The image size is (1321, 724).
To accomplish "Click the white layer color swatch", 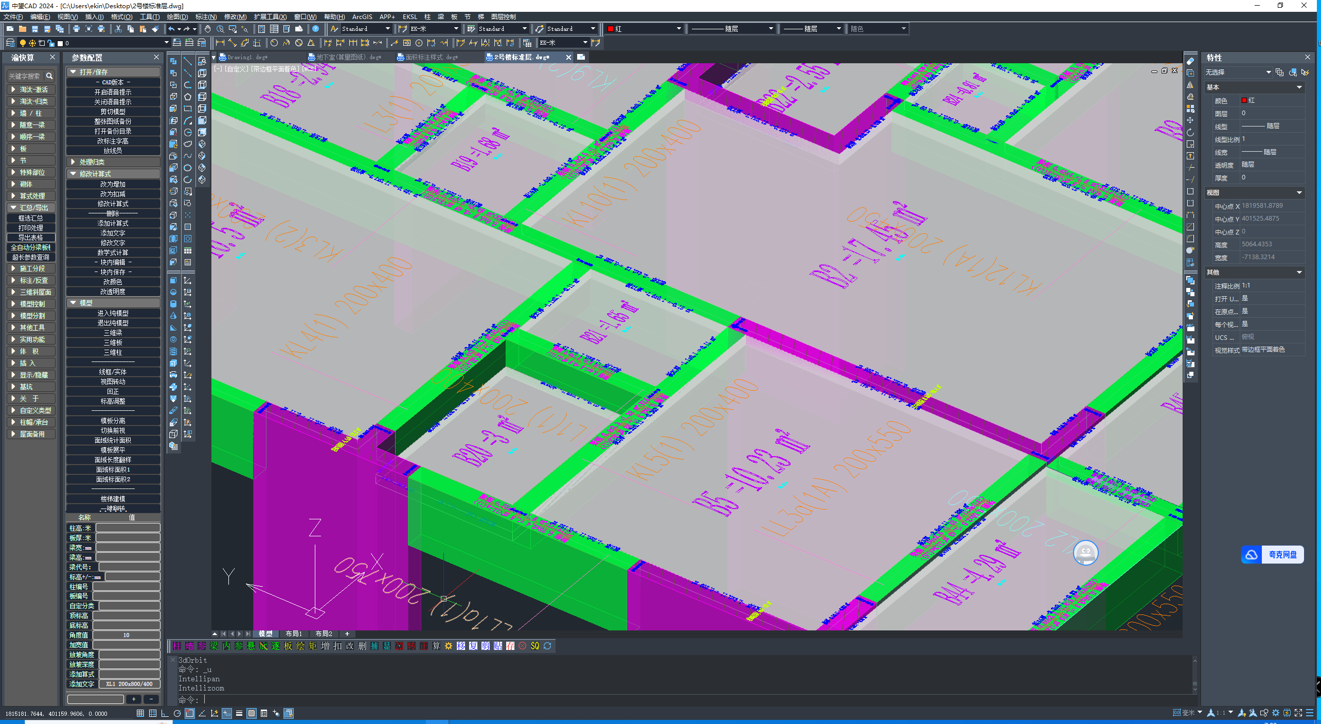I will [x=60, y=43].
